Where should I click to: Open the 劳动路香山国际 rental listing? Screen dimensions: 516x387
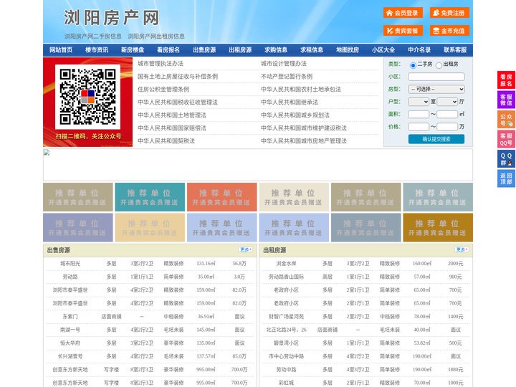286,277
